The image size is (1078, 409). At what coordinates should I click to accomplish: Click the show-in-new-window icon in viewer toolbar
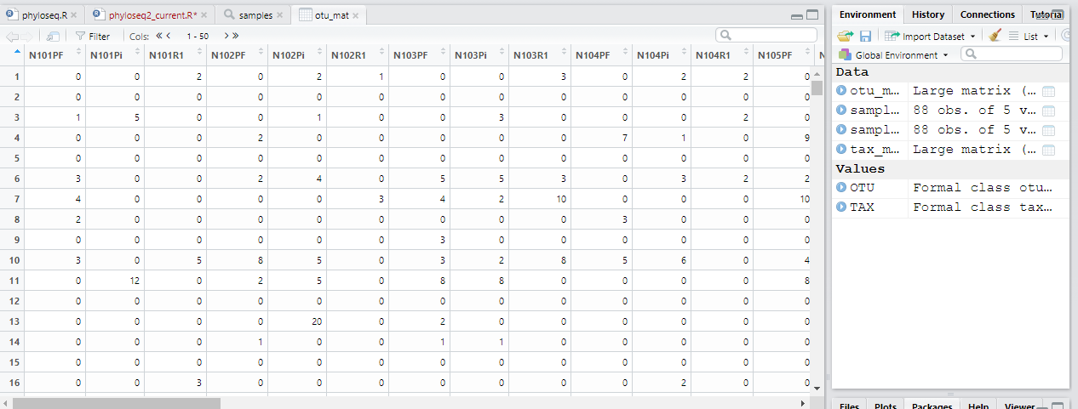click(x=53, y=36)
